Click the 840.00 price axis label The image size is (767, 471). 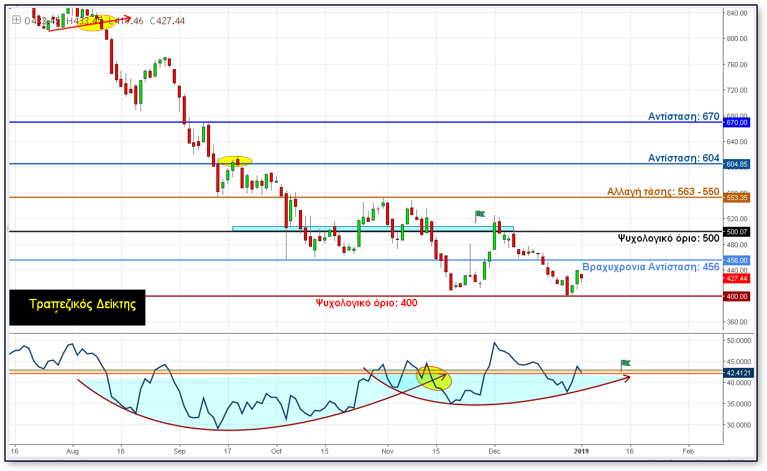point(736,13)
